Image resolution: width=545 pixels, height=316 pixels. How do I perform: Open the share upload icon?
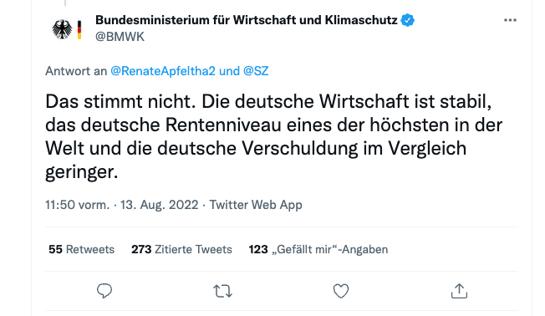[x=459, y=291]
